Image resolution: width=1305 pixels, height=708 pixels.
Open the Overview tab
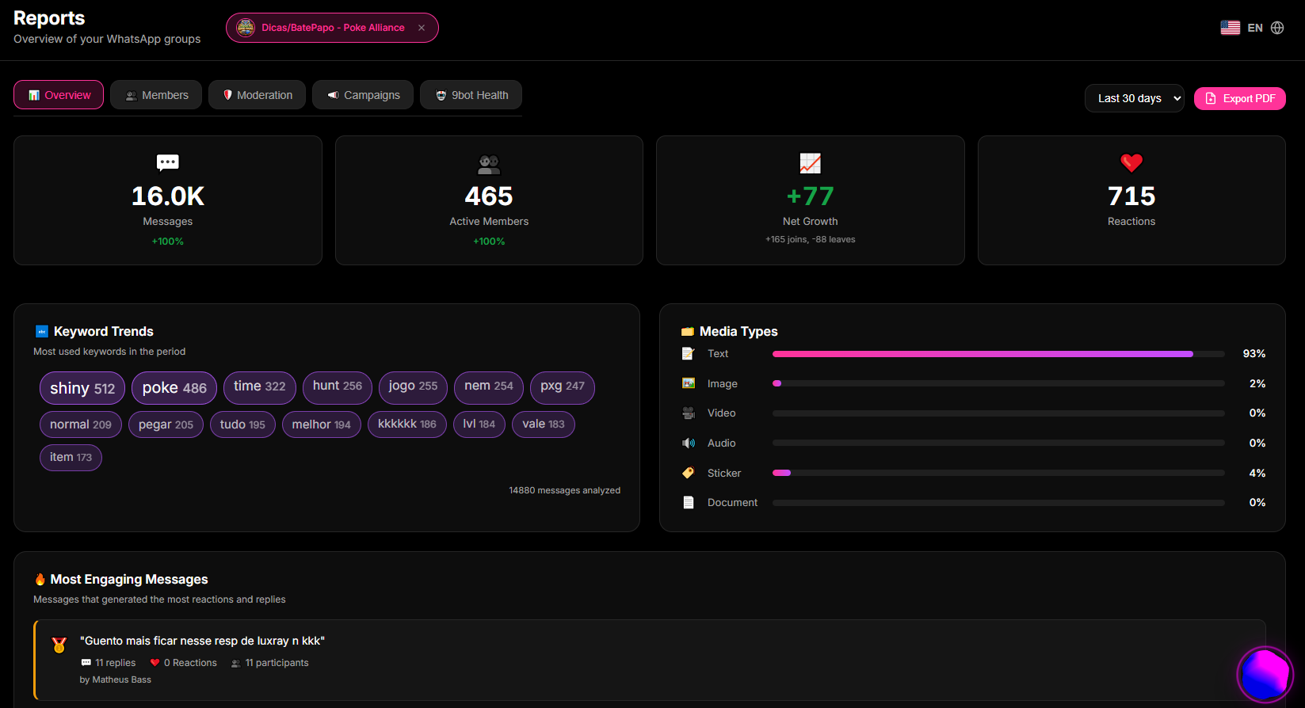(x=59, y=95)
